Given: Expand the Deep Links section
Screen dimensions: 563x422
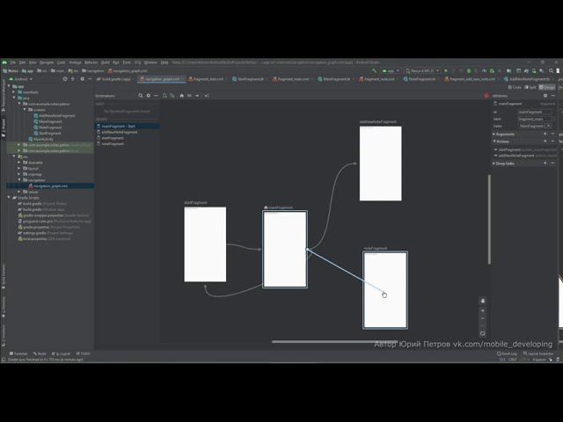Looking at the screenshot, I should click(494, 164).
